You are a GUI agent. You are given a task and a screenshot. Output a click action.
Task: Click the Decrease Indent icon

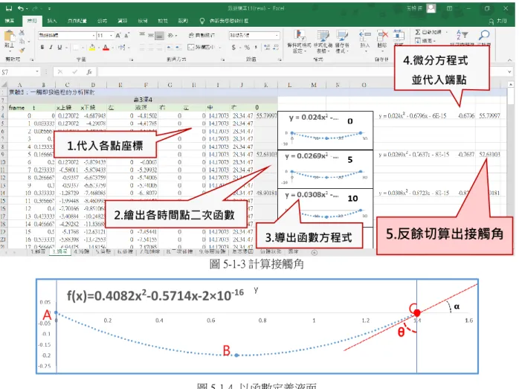169,48
